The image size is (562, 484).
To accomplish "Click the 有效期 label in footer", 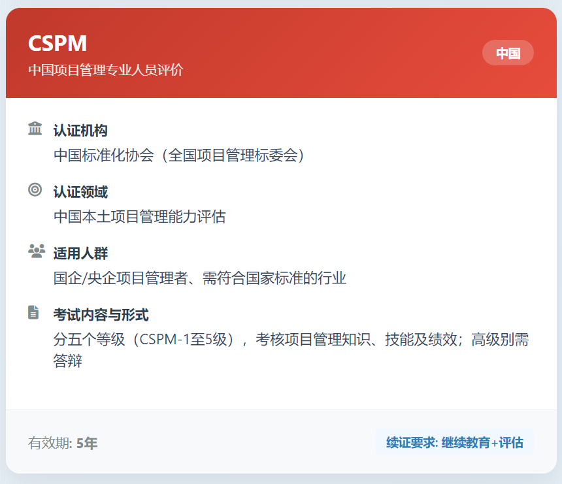I will pos(50,444).
